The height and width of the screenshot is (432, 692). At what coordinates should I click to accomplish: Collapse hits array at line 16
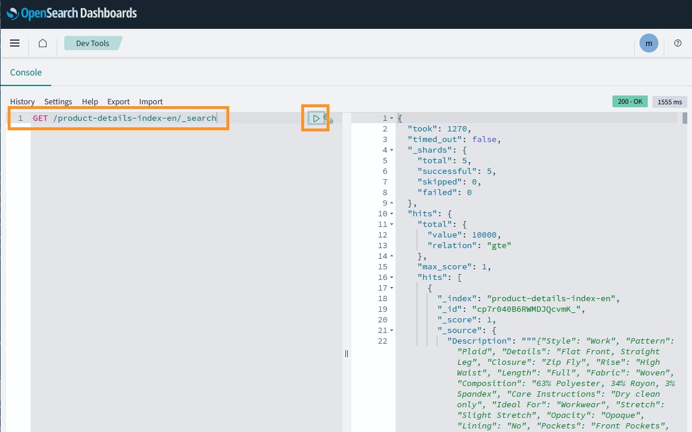(x=391, y=277)
